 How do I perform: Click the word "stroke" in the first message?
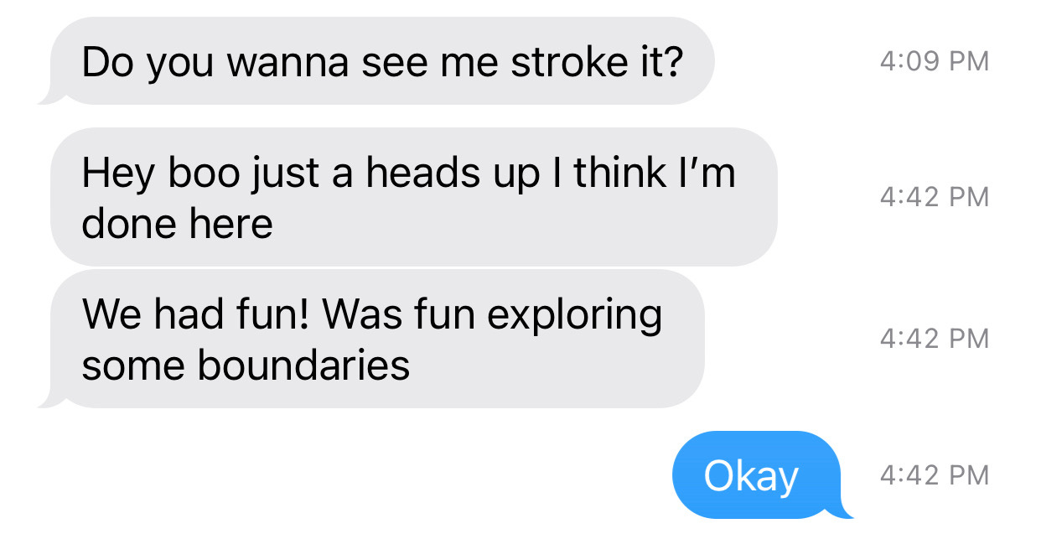[563, 63]
